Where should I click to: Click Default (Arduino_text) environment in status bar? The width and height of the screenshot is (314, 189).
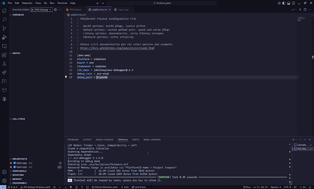click(105, 187)
